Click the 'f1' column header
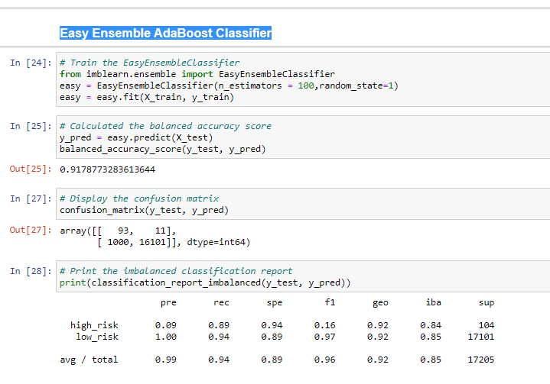This screenshot has height=384, width=550. [x=330, y=302]
